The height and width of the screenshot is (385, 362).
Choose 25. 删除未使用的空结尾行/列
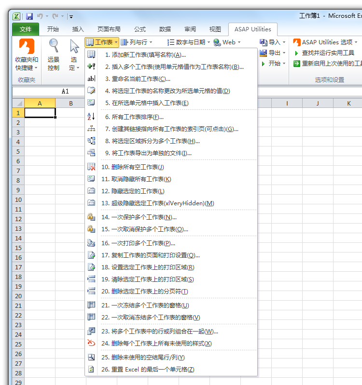pyautogui.click(x=171, y=357)
